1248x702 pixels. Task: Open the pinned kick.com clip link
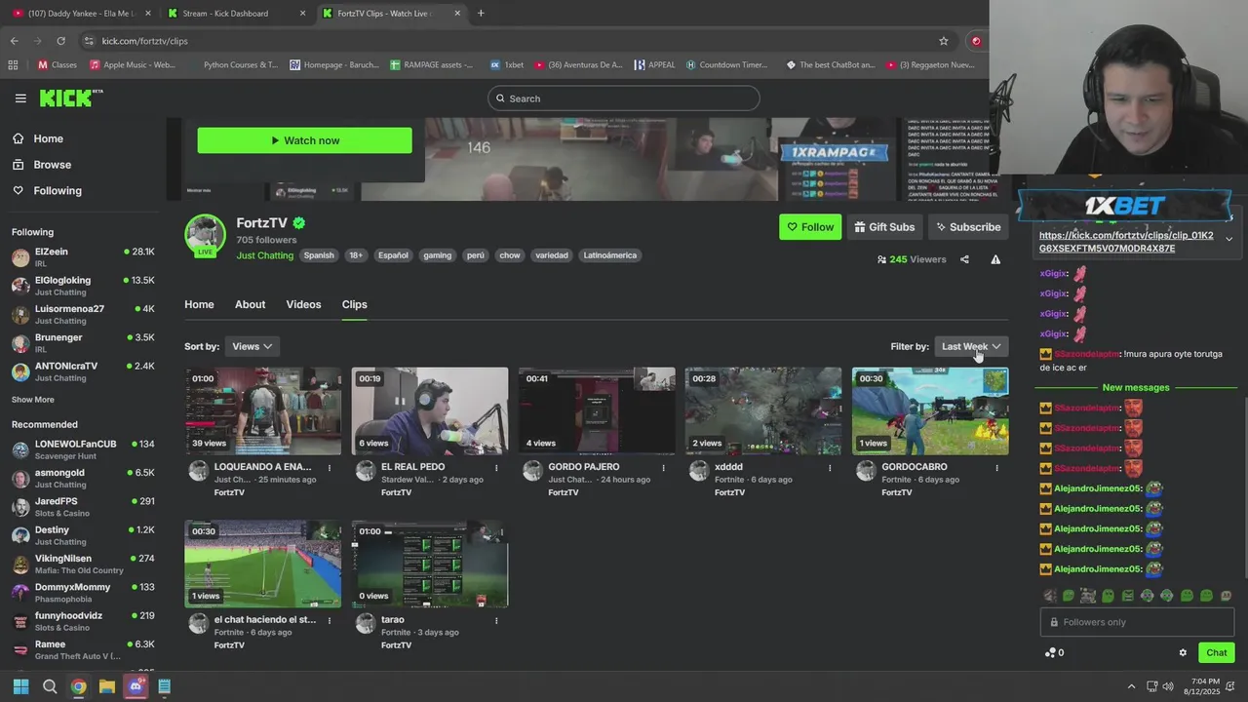pos(1126,242)
